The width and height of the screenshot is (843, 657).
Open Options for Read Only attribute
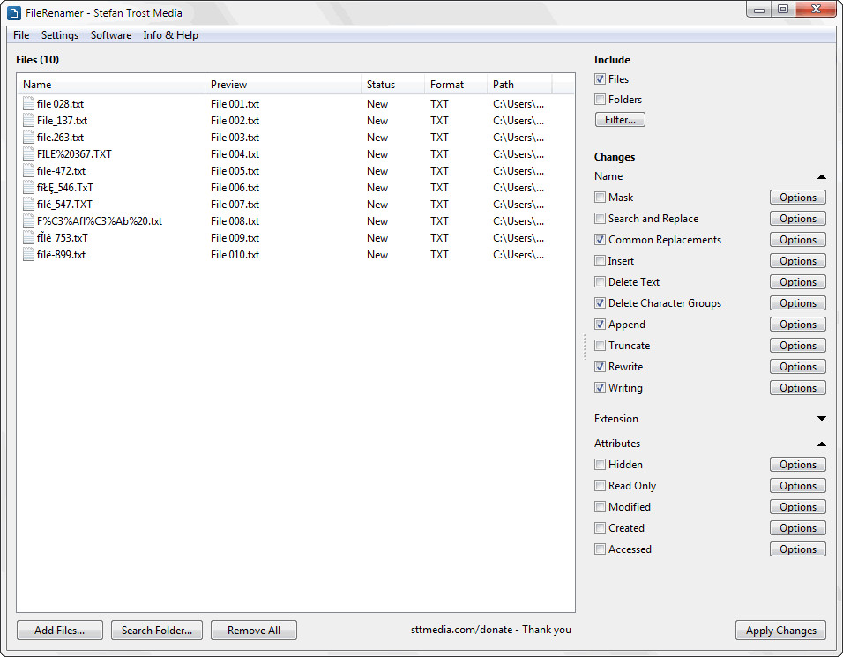(x=798, y=486)
